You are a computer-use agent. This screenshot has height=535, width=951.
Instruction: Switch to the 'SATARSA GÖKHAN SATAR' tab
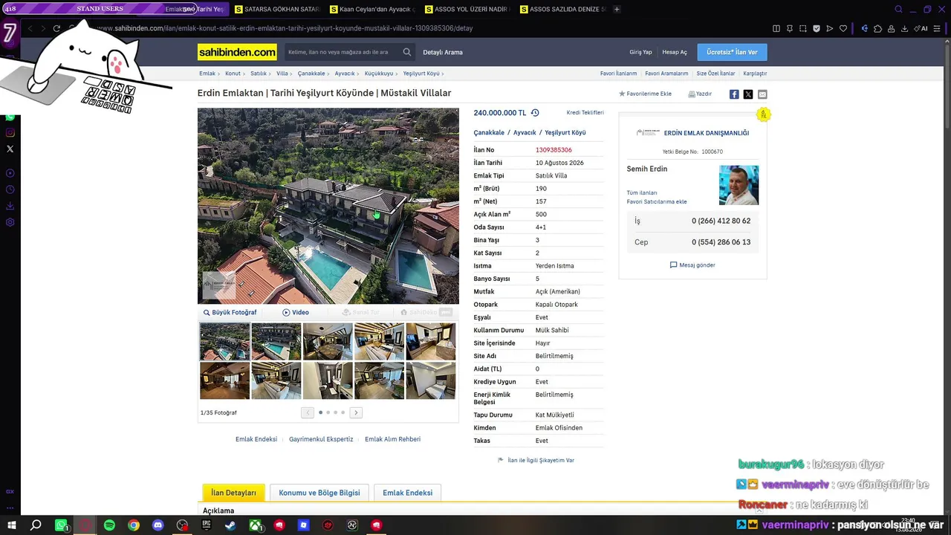[276, 9]
